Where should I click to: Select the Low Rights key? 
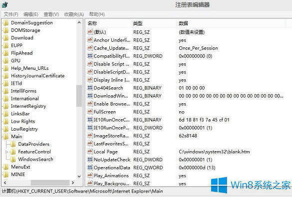(x=23, y=122)
